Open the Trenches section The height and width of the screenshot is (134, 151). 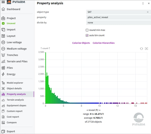point(12,55)
